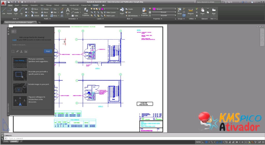The width and height of the screenshot is (265, 145).
Task: Open the Insert block tool
Action: (x=122, y=11)
